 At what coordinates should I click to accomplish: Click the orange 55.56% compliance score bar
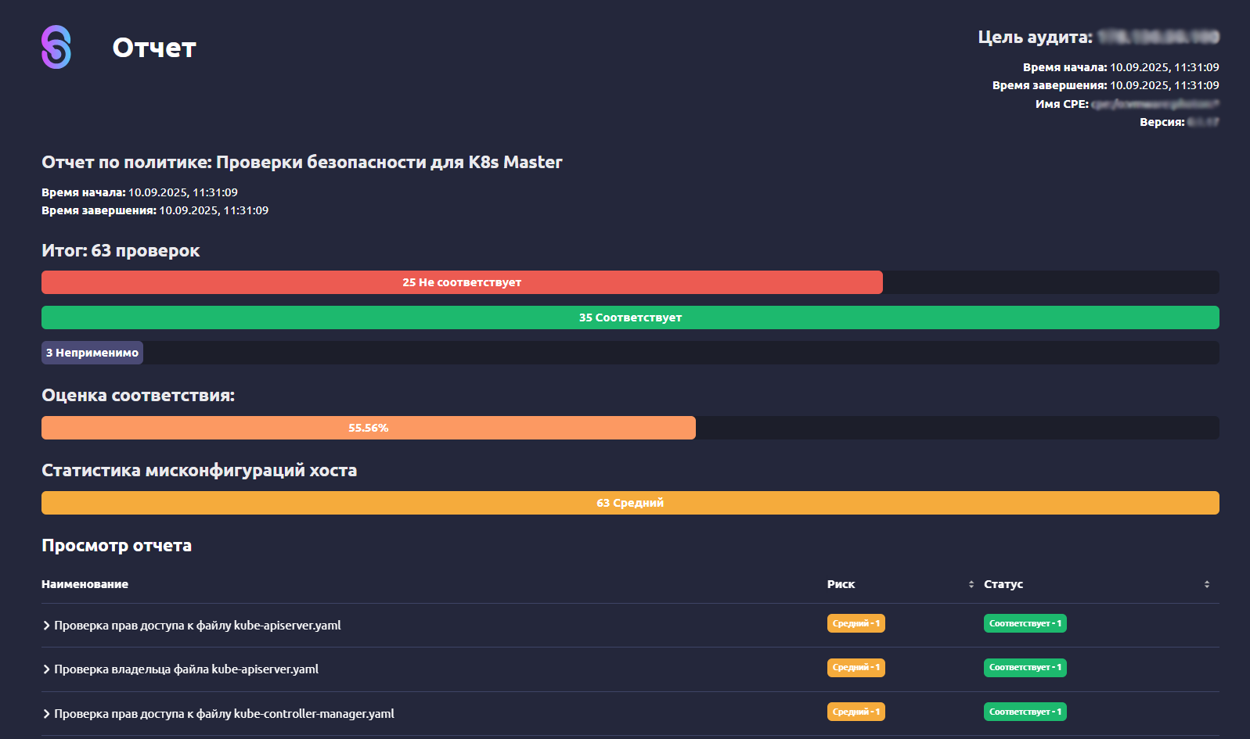point(368,428)
